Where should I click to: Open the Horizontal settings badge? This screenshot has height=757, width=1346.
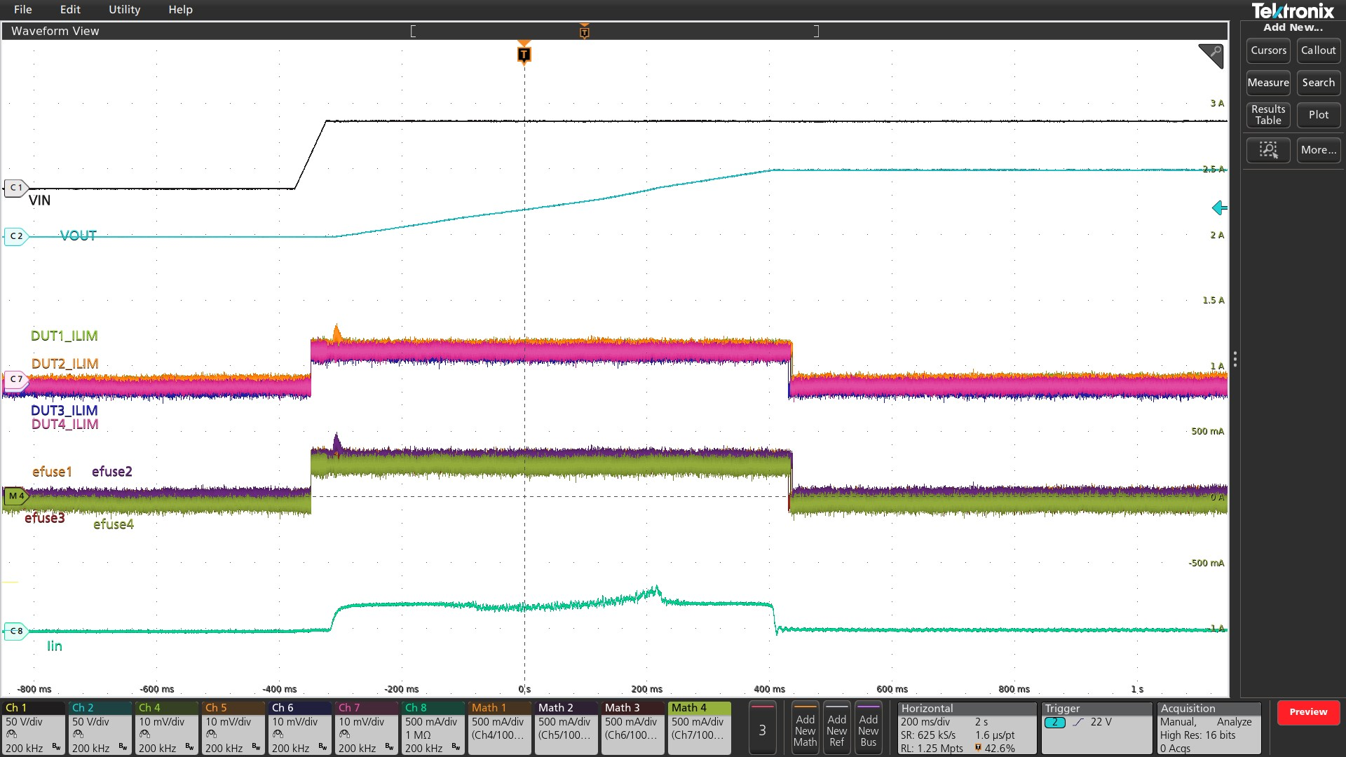(966, 728)
